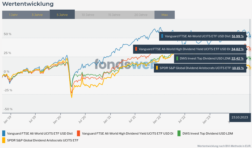Click the green data point marker at chart end
The width and height of the screenshot is (252, 148).
[250, 59]
